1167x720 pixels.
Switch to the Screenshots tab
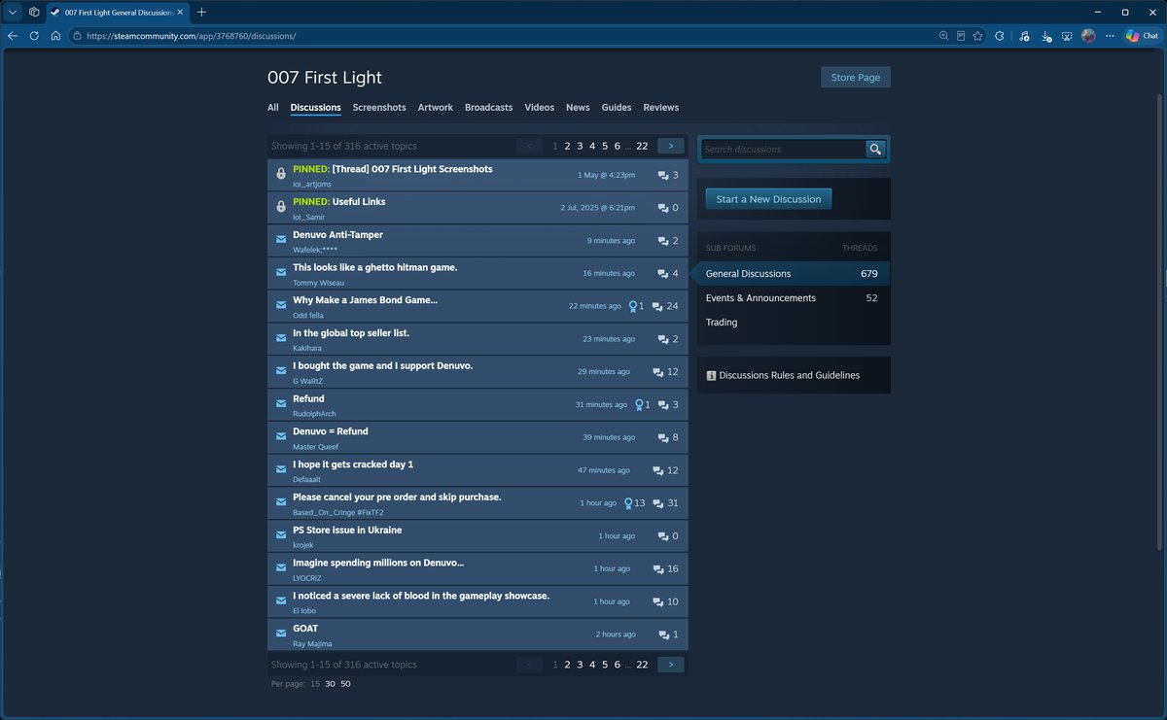379,108
